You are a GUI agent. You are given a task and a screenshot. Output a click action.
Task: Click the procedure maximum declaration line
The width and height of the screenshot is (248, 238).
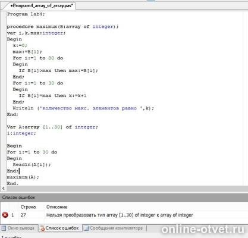(x=62, y=27)
